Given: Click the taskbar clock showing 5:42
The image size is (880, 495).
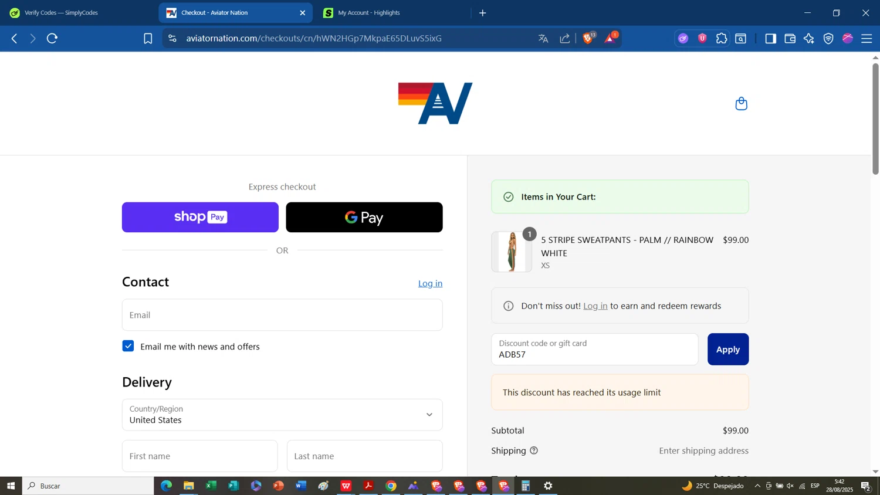Looking at the screenshot, I should tap(840, 486).
